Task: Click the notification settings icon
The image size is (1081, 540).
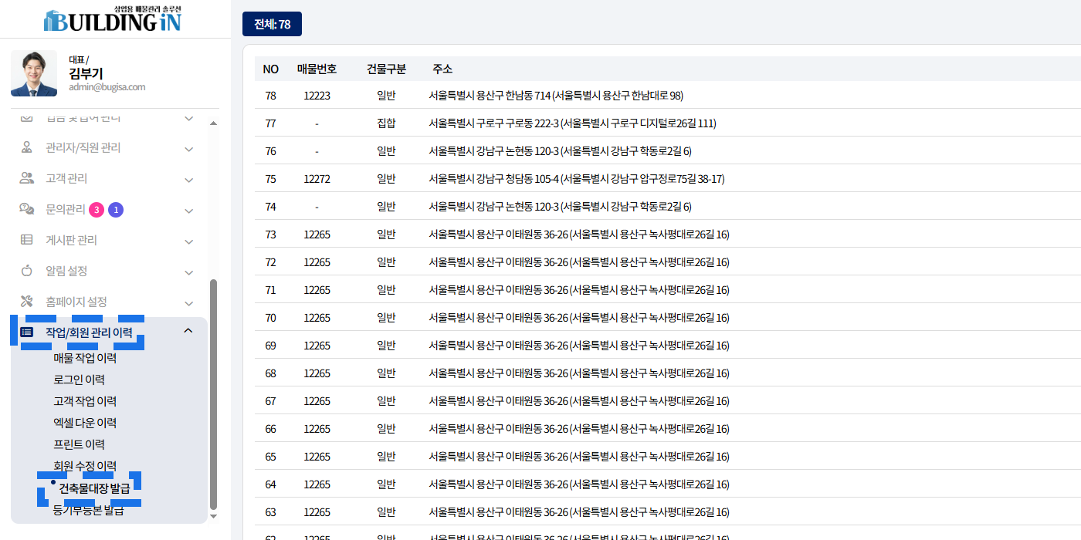Action: (x=27, y=271)
